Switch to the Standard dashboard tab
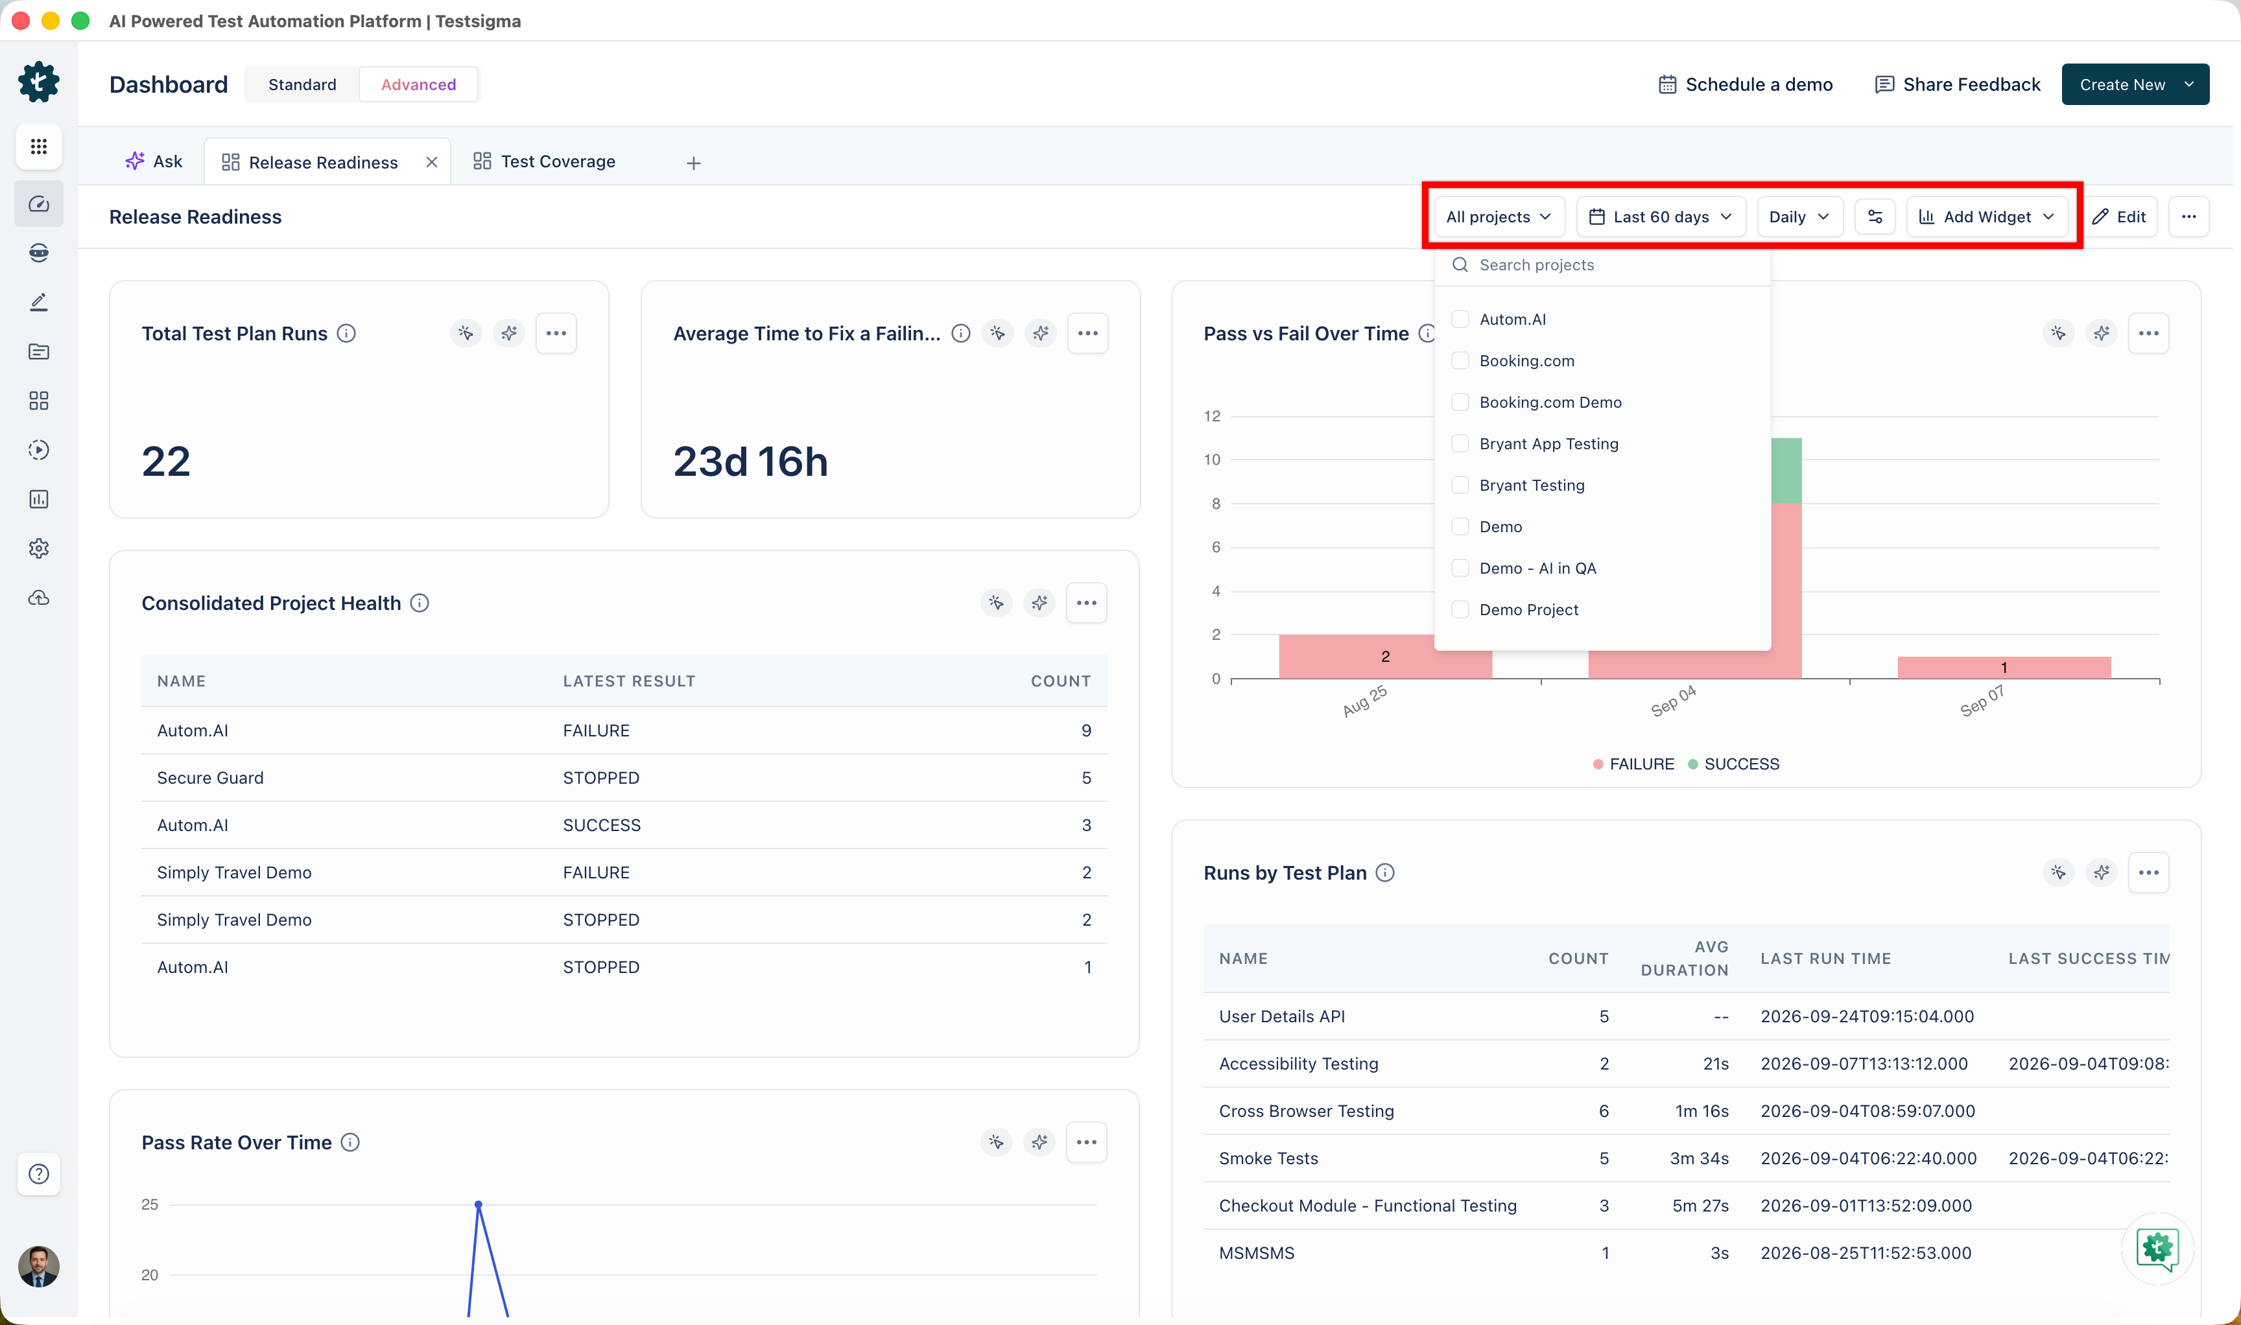The width and height of the screenshot is (2241, 1325). click(302, 84)
